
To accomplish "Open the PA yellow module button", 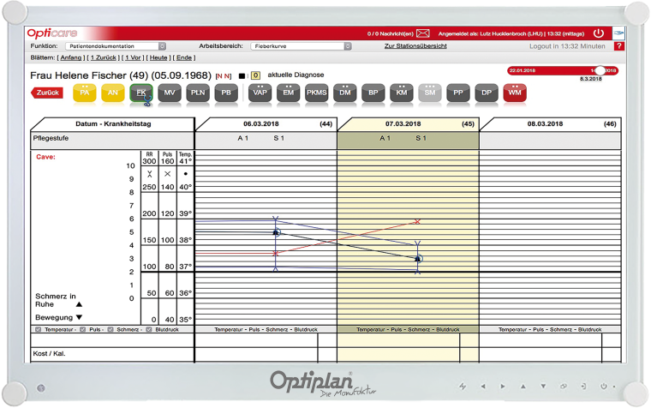I will (x=84, y=93).
